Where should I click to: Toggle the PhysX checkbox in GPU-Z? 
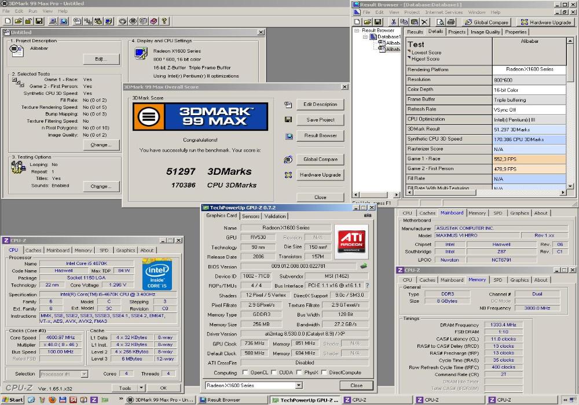299,373
